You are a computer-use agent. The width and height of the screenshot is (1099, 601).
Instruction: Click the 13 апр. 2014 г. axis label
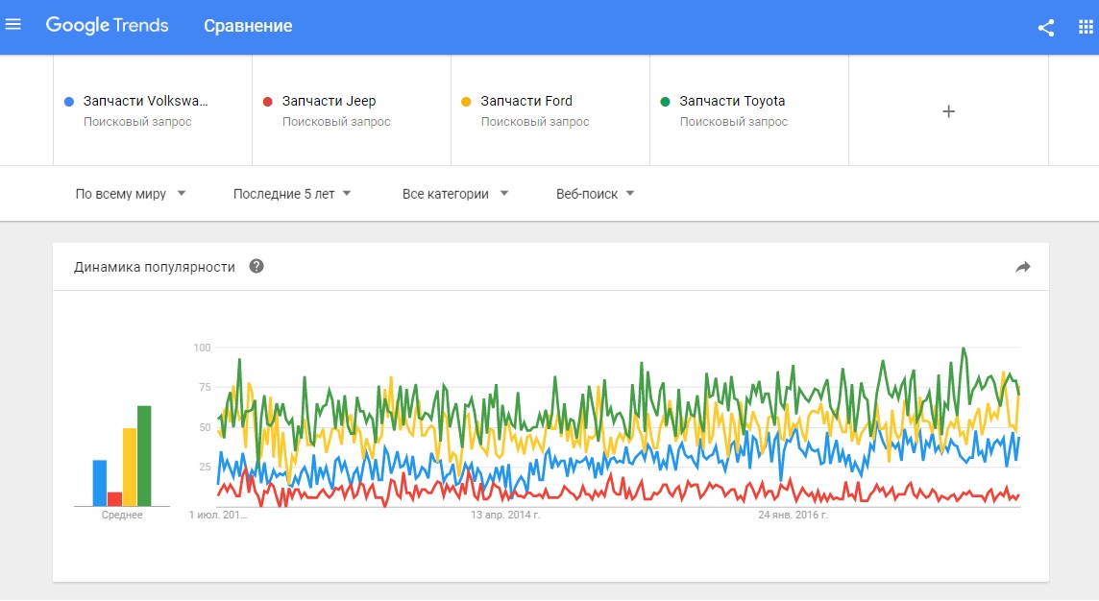(x=505, y=515)
